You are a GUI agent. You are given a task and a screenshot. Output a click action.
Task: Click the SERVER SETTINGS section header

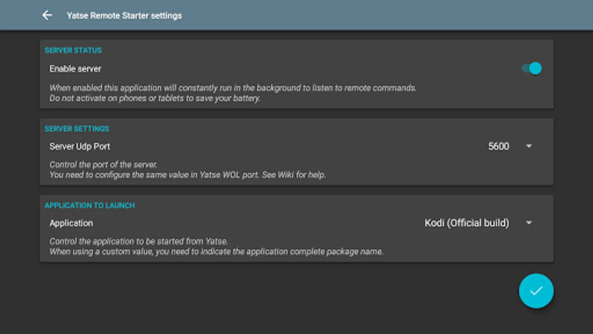tap(77, 129)
